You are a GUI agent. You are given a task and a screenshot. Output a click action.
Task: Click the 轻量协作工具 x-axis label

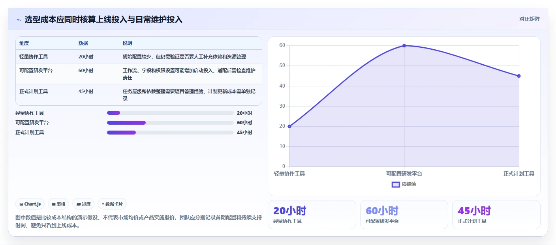click(x=289, y=174)
